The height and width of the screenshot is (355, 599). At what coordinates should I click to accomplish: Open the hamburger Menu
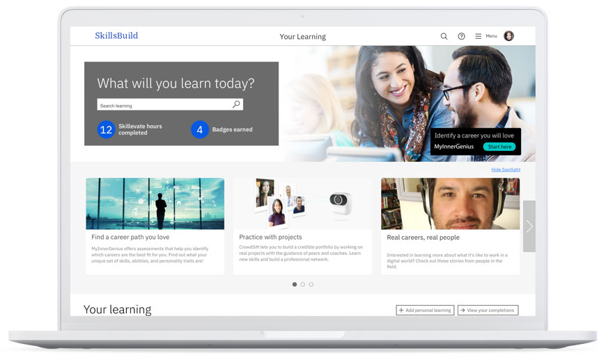[x=485, y=36]
